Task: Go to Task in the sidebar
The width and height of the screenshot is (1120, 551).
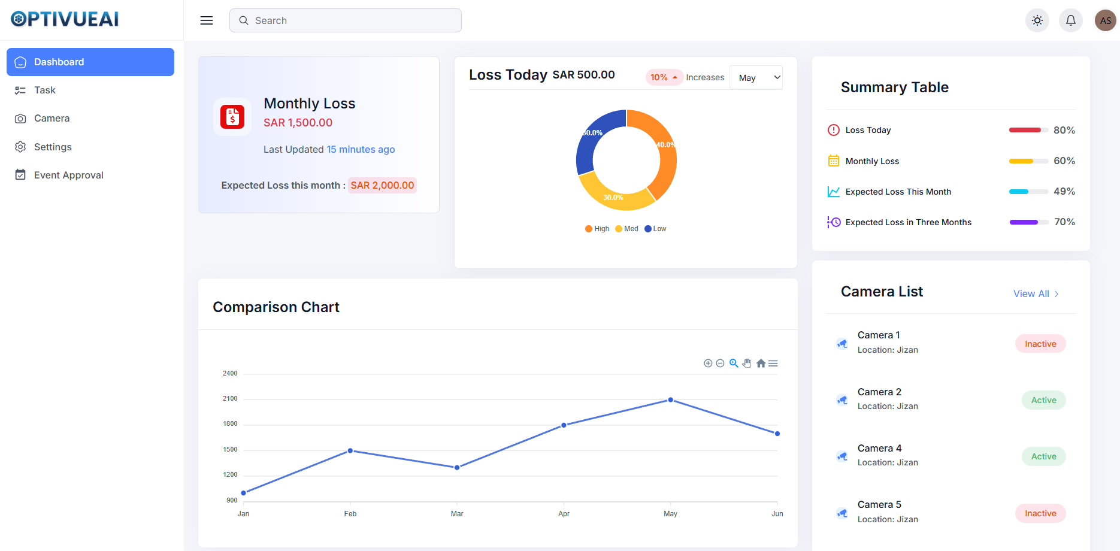Action: 45,90
